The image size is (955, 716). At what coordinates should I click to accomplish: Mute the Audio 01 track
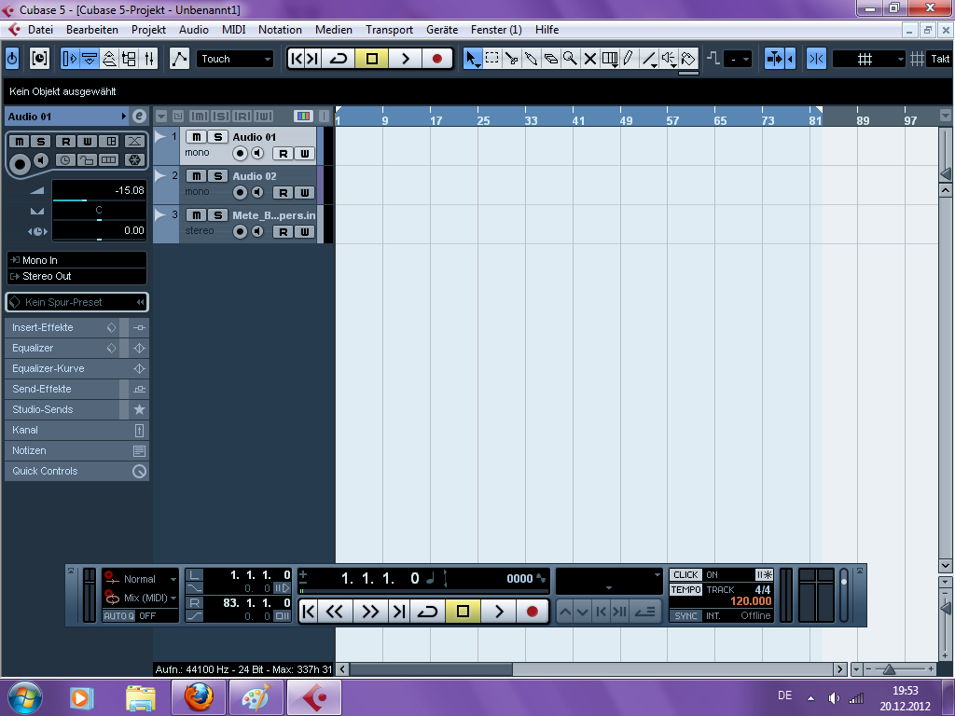click(196, 137)
